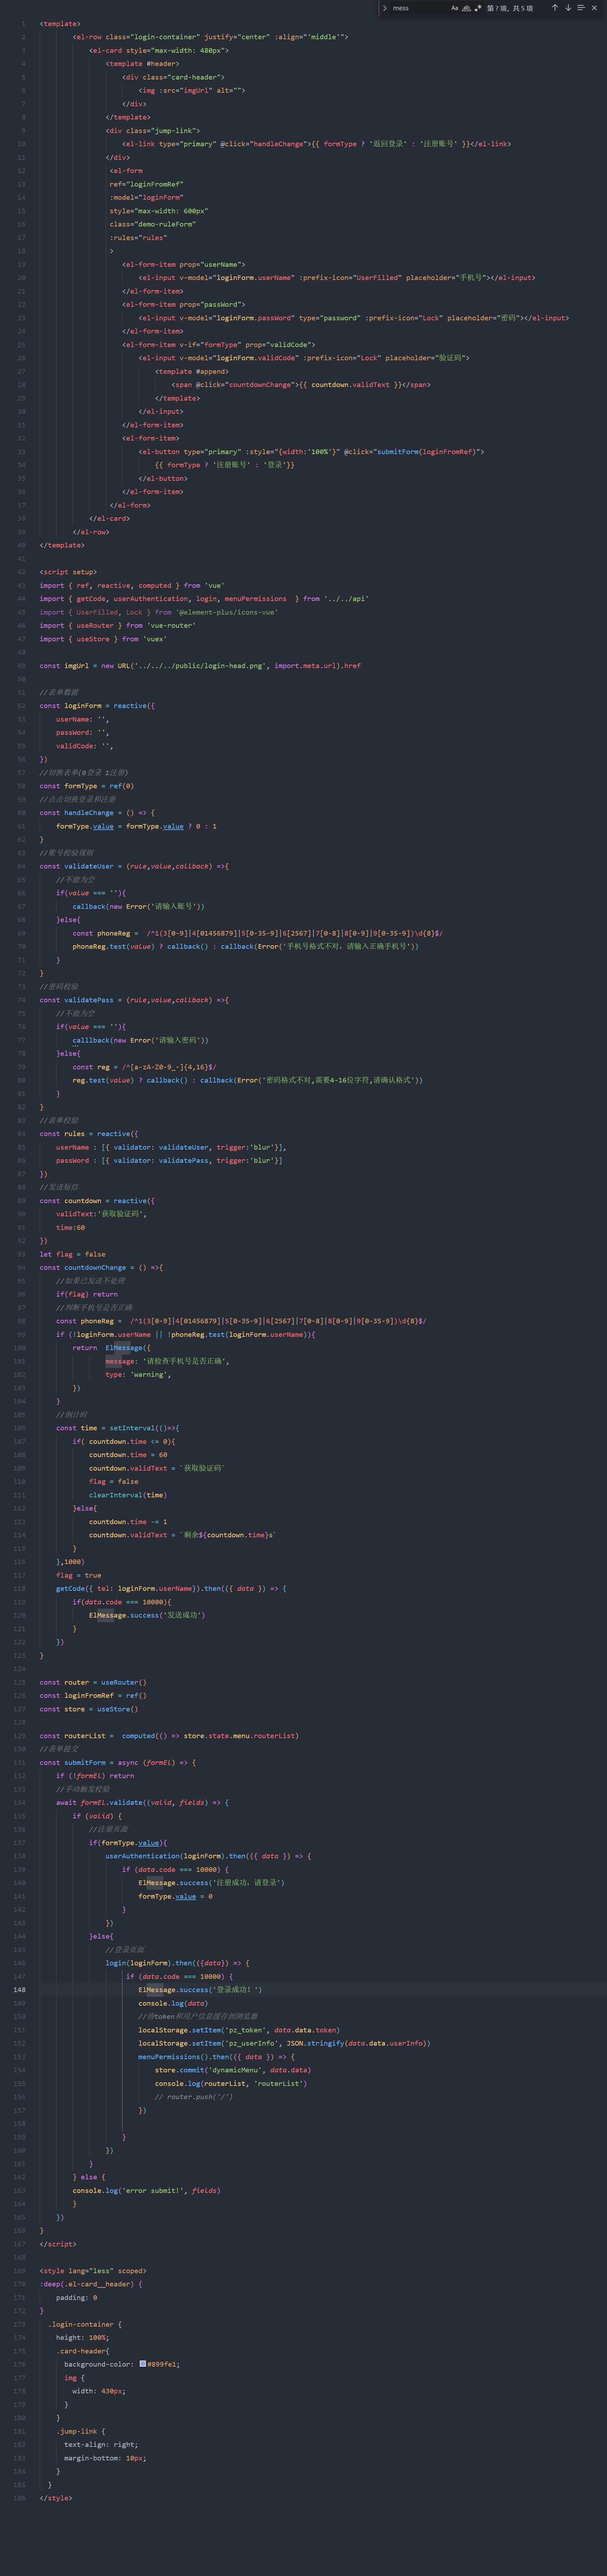This screenshot has height=2576, width=607.
Task: Toggle Find in Selection icon
Action: point(581,8)
